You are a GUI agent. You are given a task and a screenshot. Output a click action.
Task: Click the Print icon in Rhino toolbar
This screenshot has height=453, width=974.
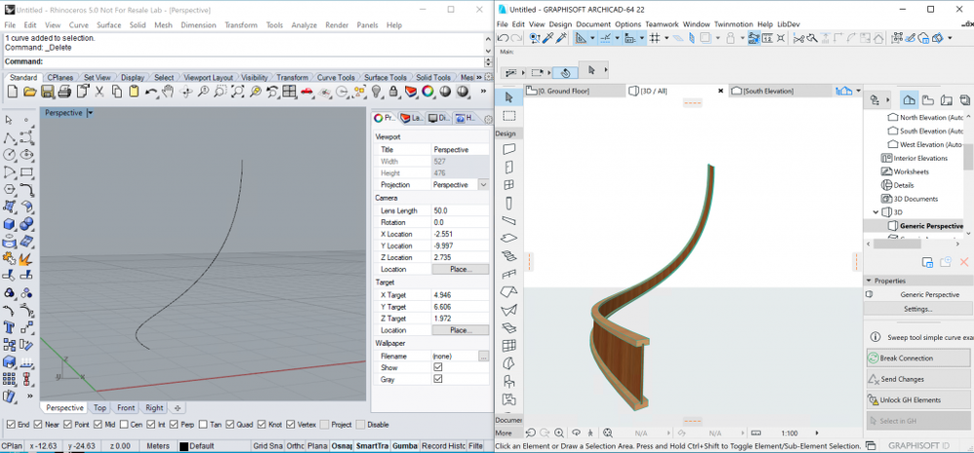click(63, 92)
